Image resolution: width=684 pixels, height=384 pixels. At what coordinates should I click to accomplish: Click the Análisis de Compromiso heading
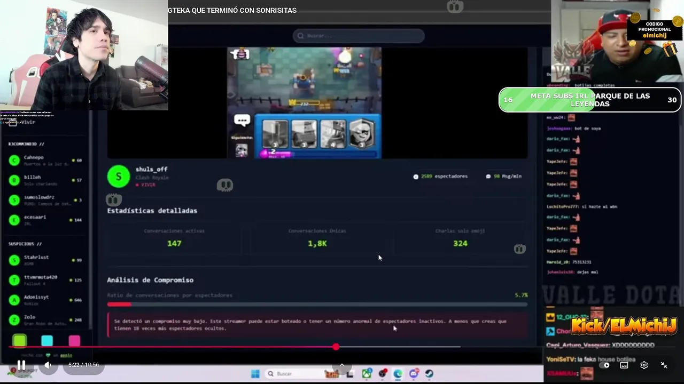[150, 280]
